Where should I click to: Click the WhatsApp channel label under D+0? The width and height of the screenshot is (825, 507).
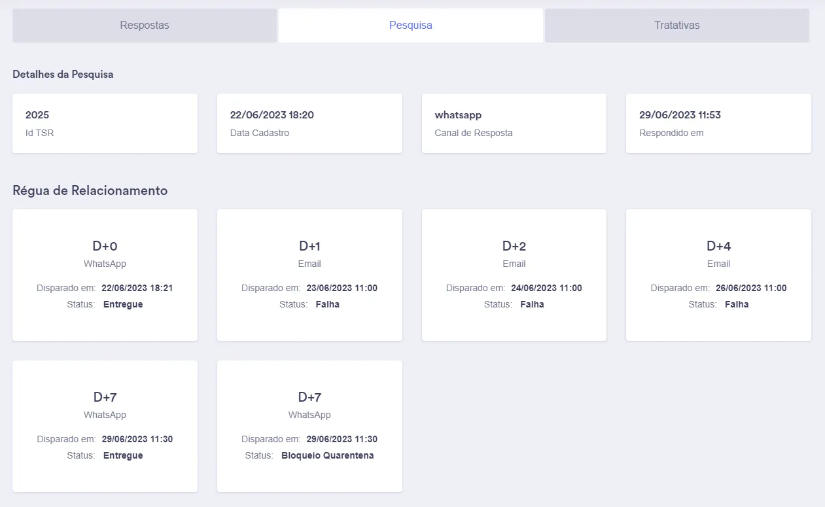(x=105, y=264)
